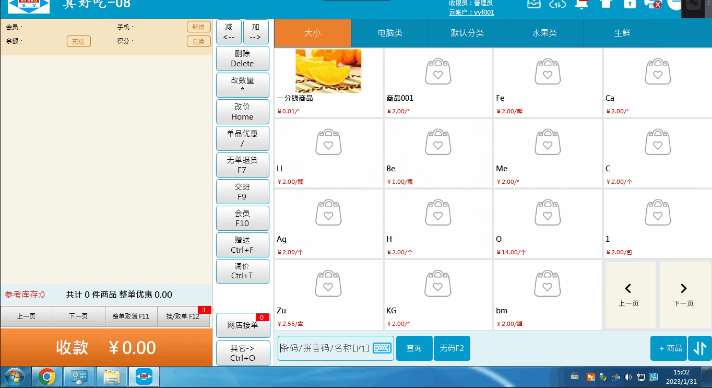Click the 会员 F10 member button
The image size is (712, 388).
pyautogui.click(x=243, y=218)
